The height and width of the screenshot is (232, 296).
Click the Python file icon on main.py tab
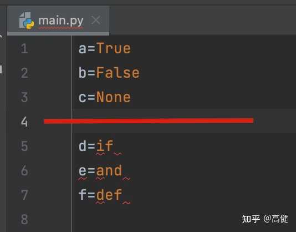27,21
